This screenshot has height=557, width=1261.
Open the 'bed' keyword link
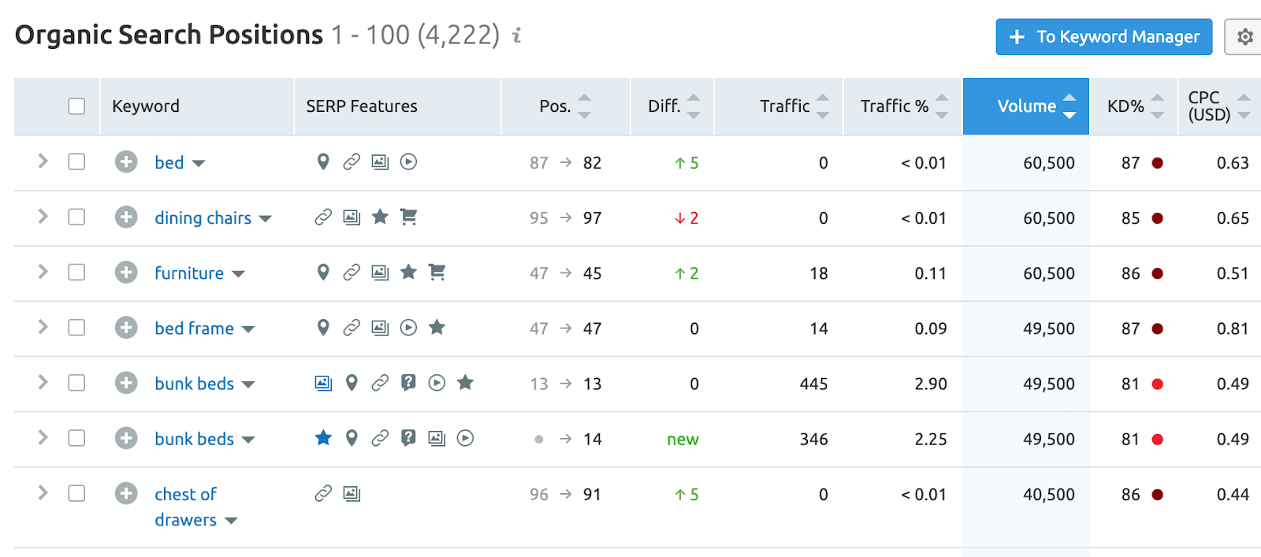click(x=169, y=162)
